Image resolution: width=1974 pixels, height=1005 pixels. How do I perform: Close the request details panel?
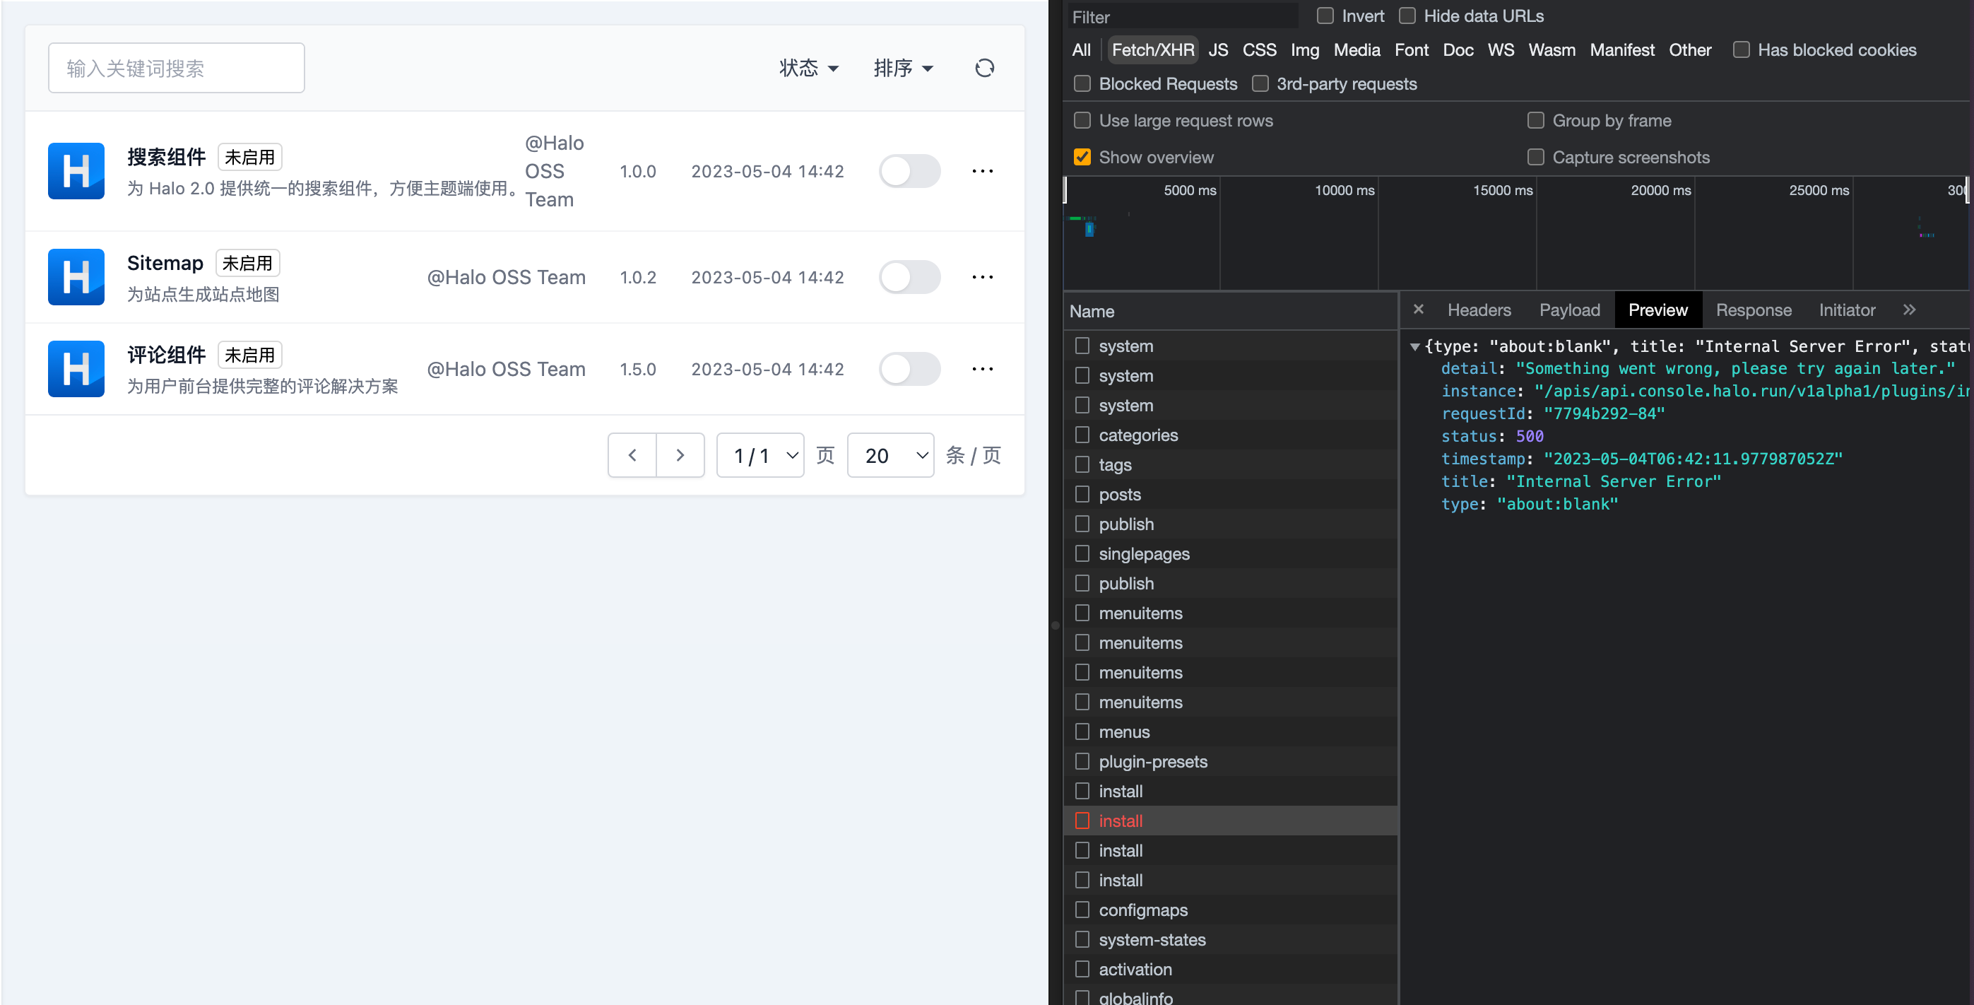point(1419,310)
